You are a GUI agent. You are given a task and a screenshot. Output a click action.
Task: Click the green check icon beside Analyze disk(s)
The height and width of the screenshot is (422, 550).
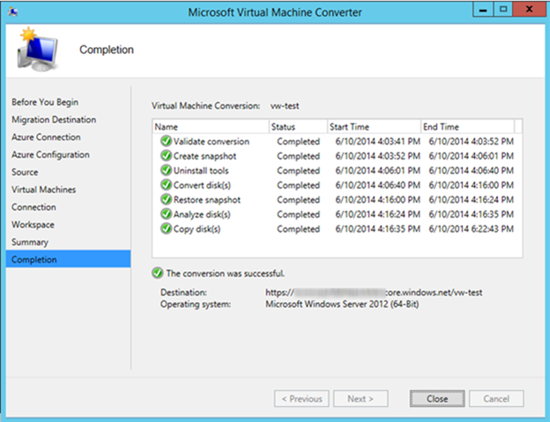(x=166, y=214)
